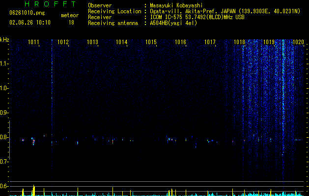Click the gray frequency-range bar on left axis
The width and height of the screenshot is (309, 196).
coord(9,140)
